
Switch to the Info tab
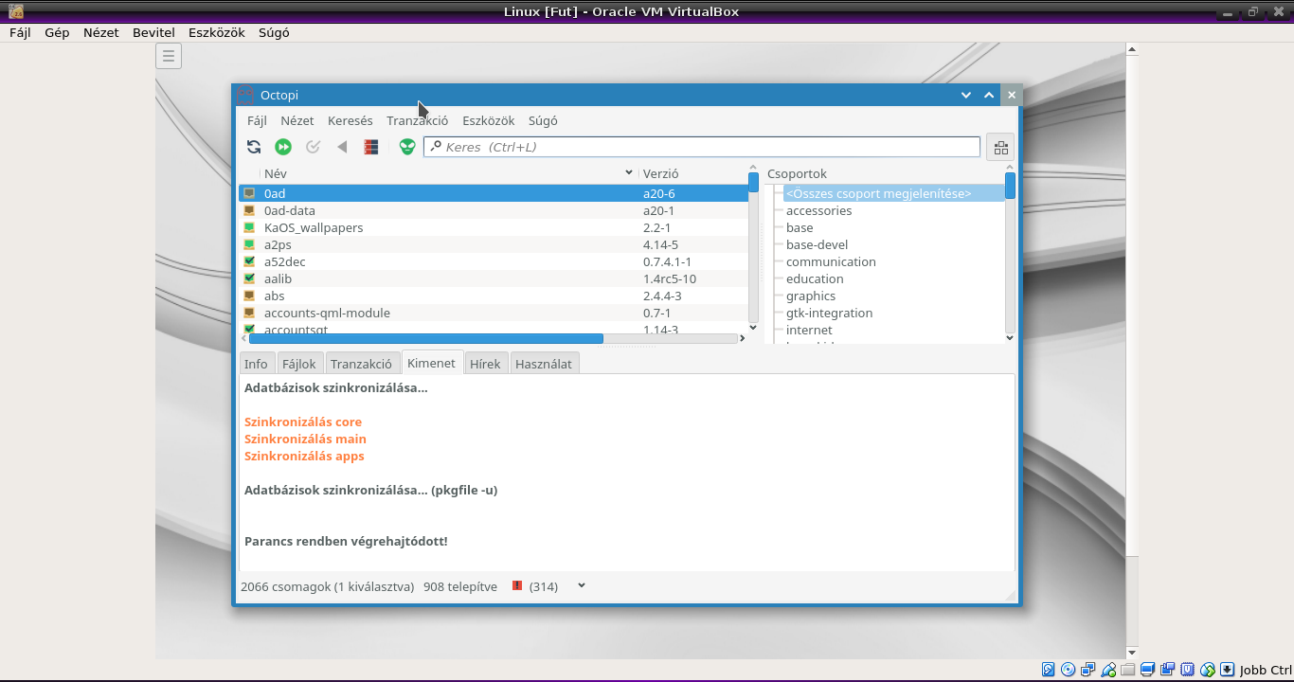256,364
